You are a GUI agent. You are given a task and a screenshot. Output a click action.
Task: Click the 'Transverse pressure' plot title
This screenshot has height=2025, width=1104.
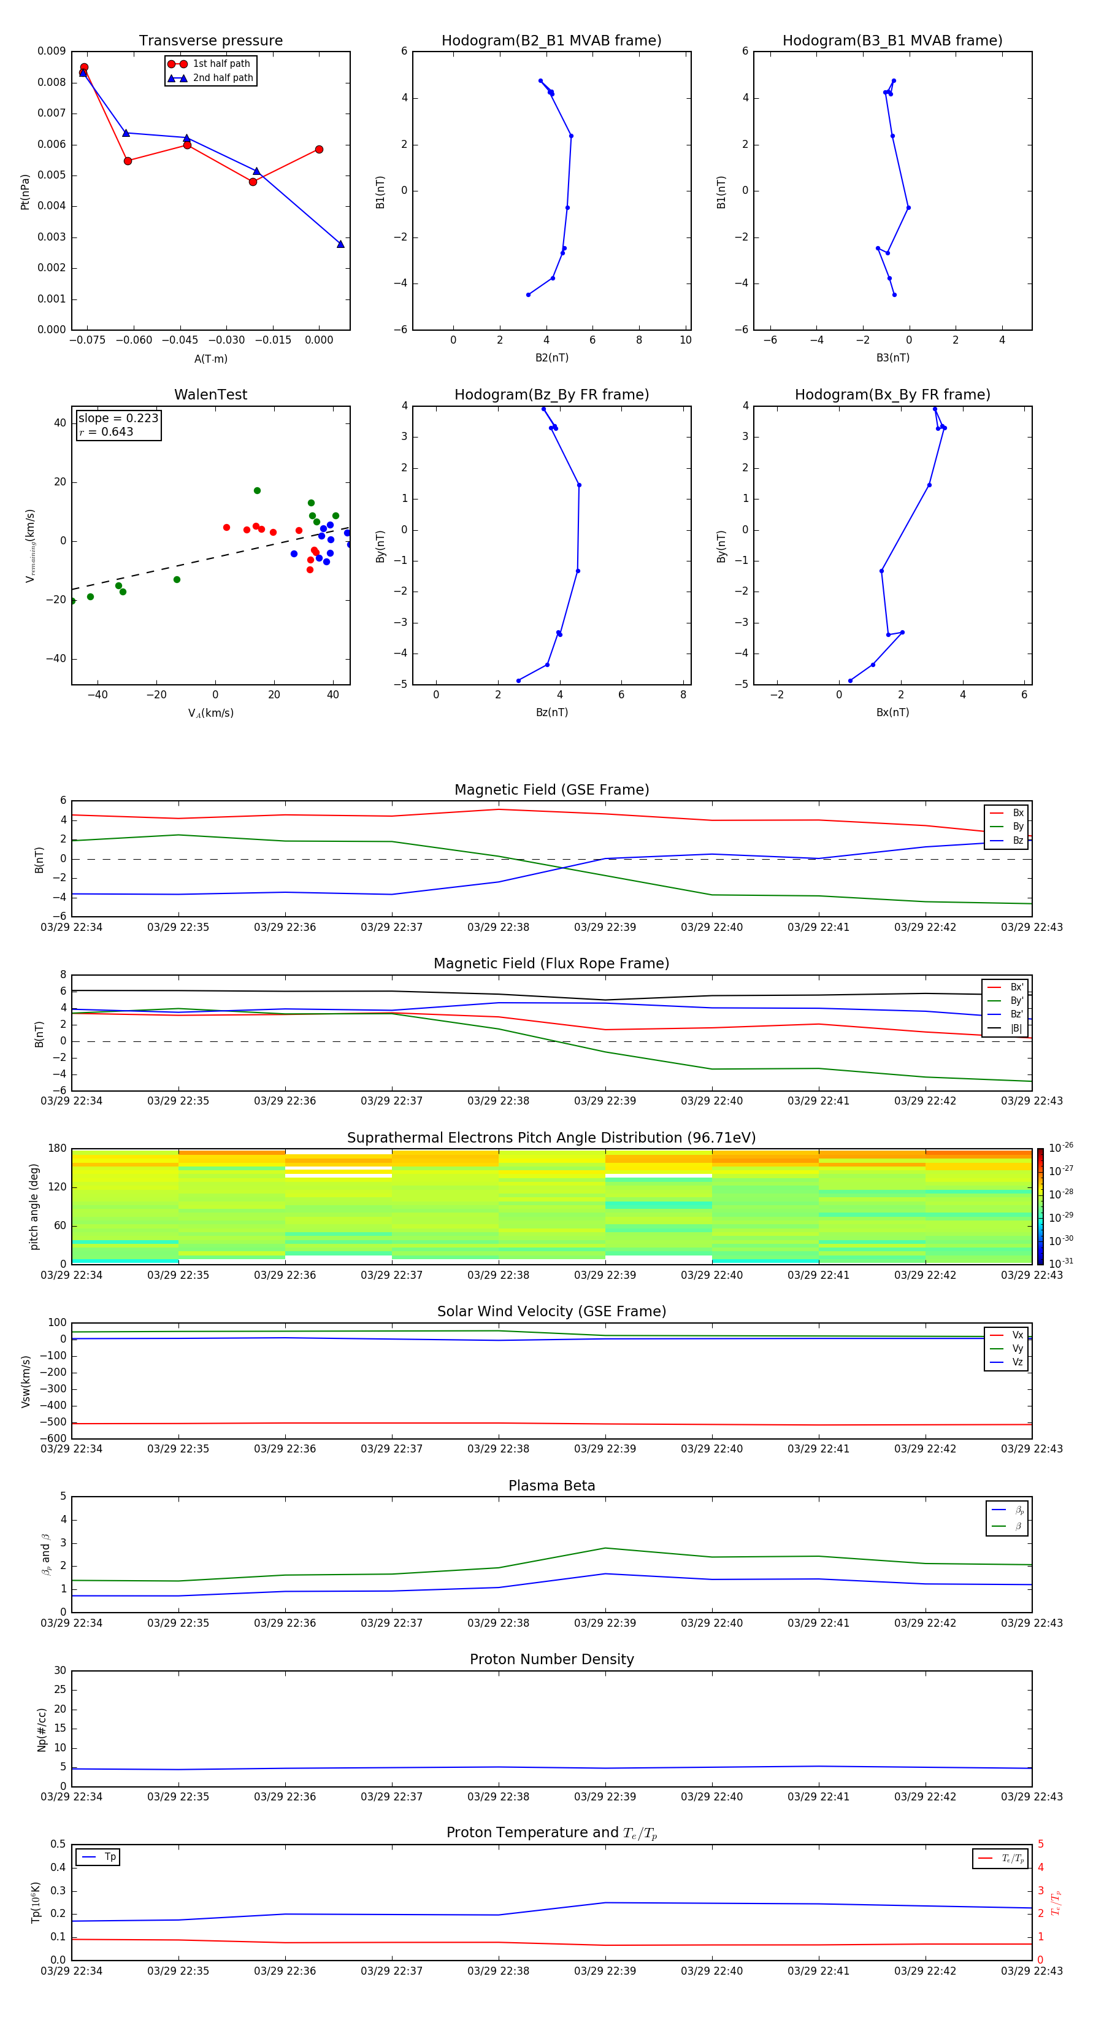tap(210, 41)
